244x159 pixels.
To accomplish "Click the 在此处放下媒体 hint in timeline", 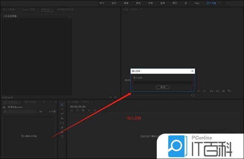I will (149, 136).
